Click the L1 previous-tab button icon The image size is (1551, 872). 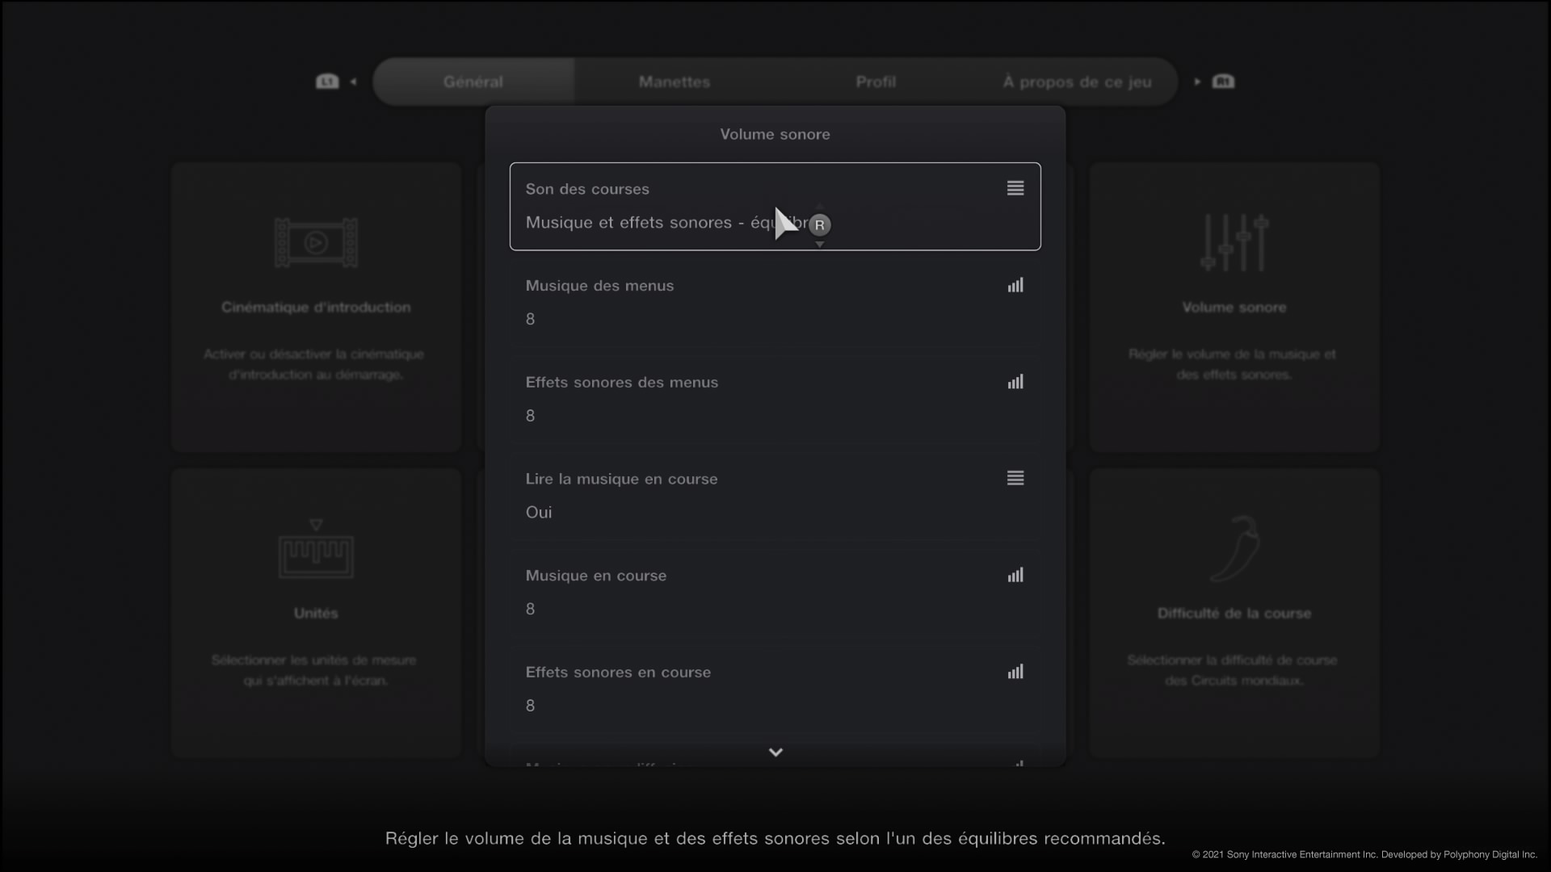tap(327, 82)
